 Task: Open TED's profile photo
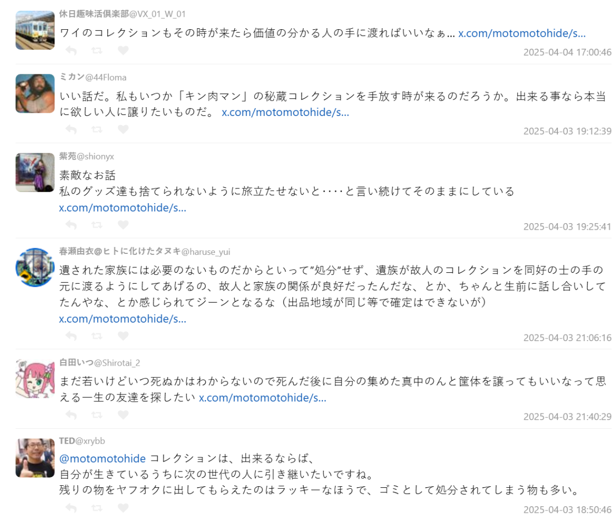coord(35,458)
